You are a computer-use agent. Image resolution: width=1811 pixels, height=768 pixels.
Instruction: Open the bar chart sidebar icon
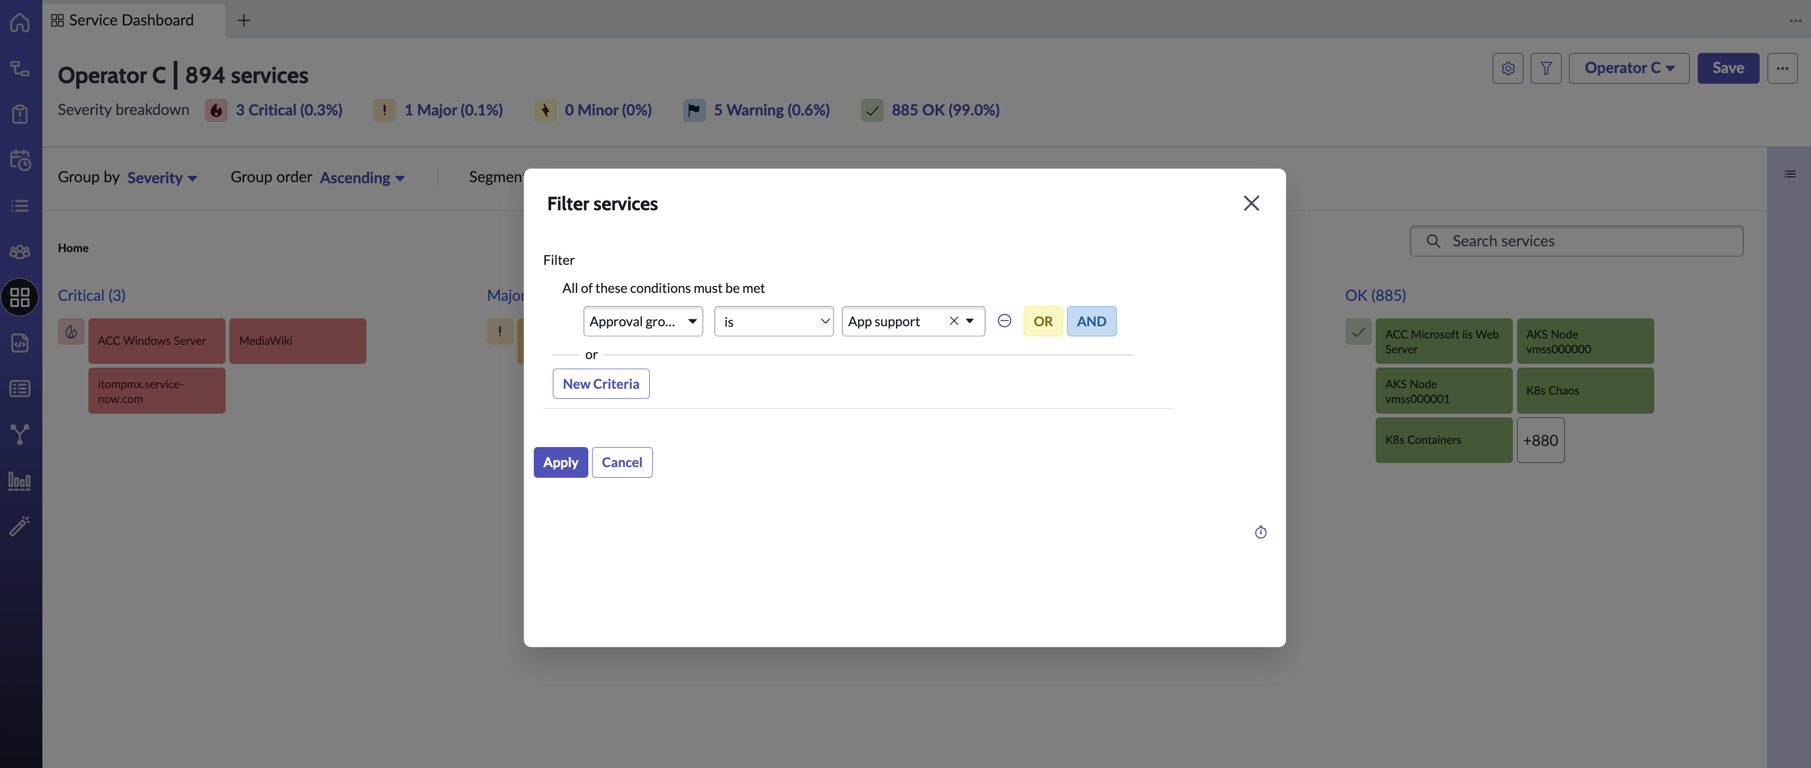pos(20,480)
